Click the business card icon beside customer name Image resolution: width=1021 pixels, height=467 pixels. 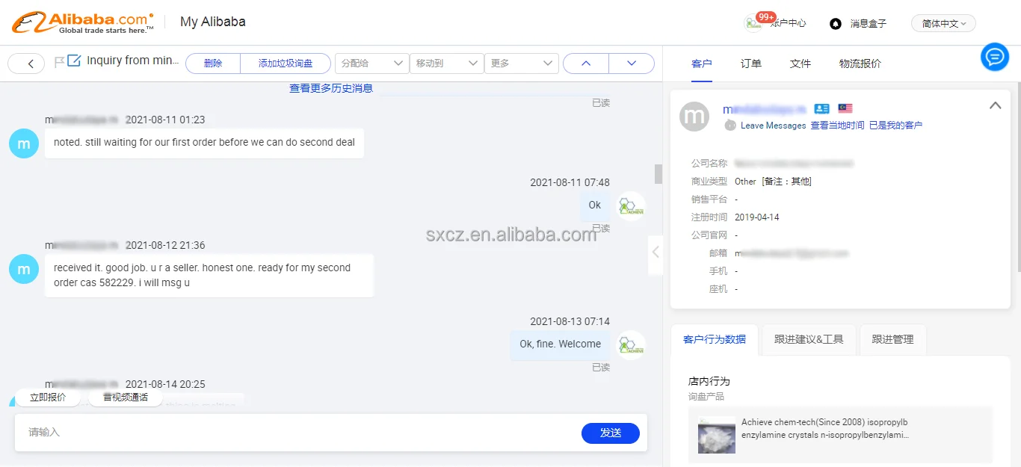click(x=821, y=108)
